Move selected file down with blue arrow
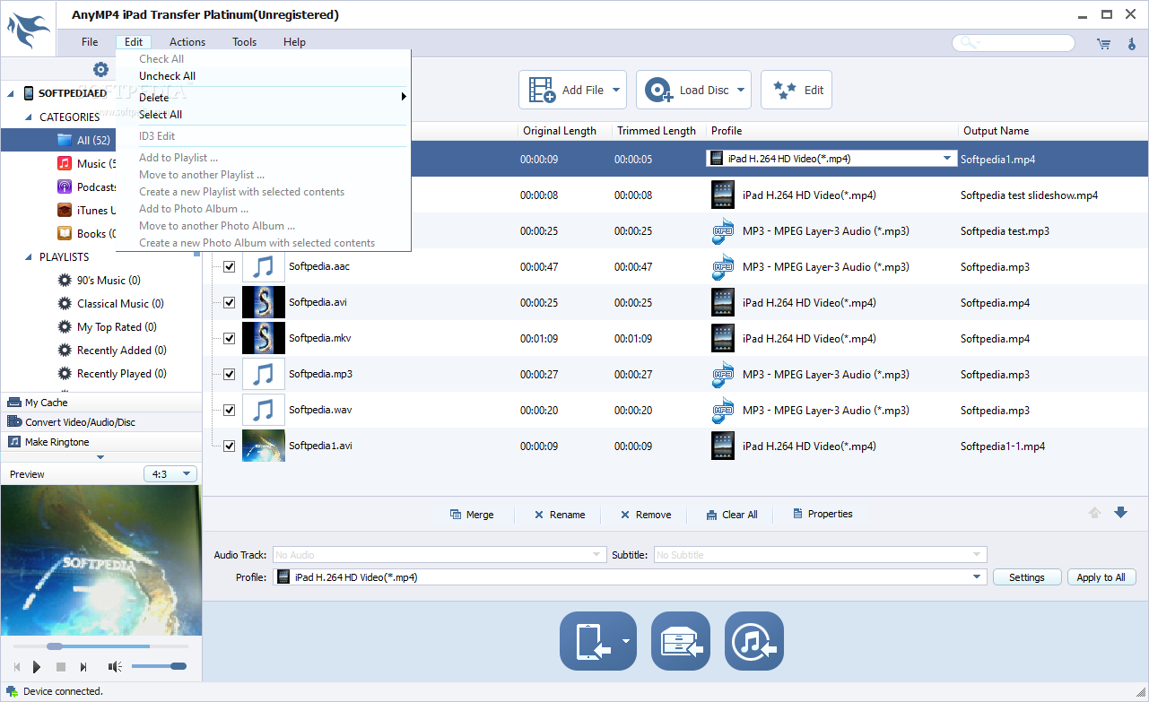 pyautogui.click(x=1120, y=513)
